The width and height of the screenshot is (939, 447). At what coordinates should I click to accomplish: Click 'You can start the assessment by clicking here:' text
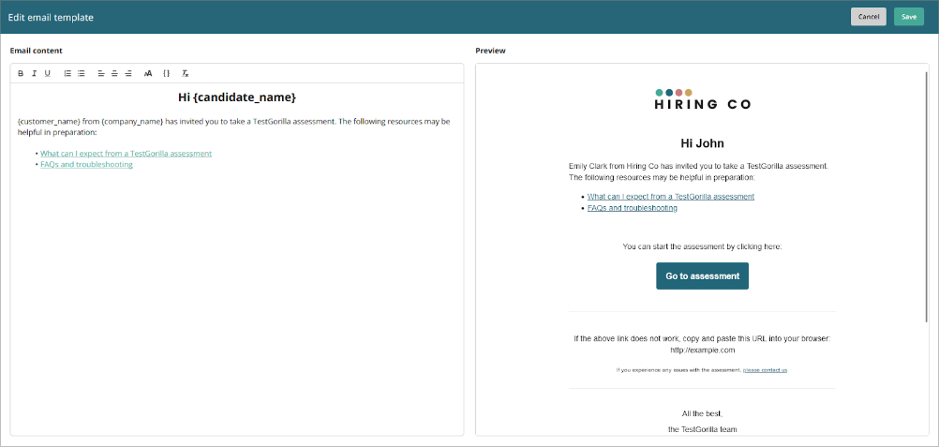coord(703,246)
